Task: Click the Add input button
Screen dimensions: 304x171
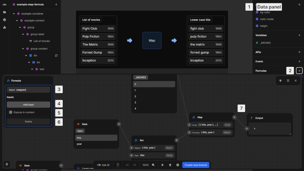Action: pyautogui.click(x=28, y=105)
